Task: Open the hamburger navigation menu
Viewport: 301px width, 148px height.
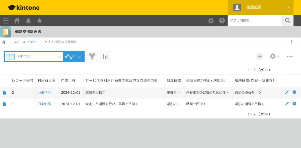Action: 6,20
